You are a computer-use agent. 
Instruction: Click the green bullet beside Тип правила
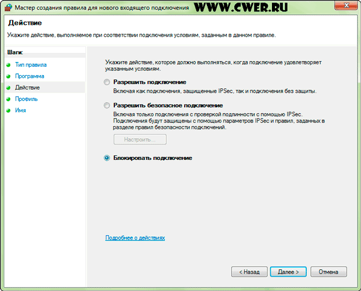click(x=9, y=65)
